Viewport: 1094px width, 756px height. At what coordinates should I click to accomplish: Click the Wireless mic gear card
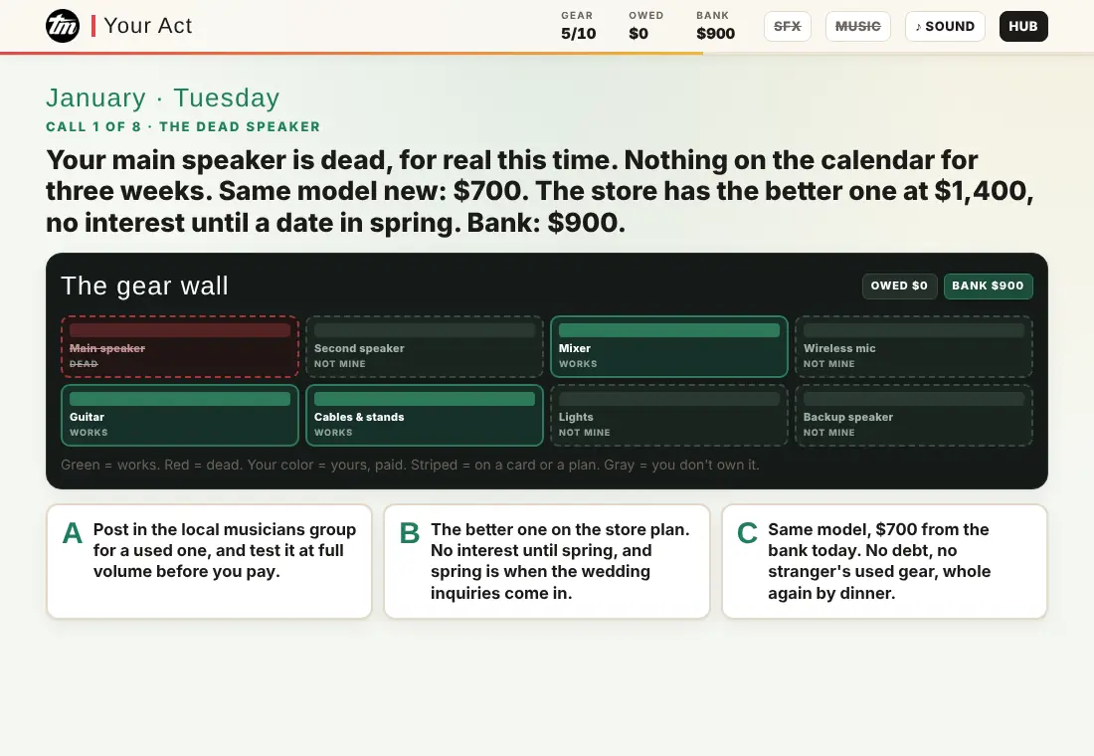click(914, 347)
